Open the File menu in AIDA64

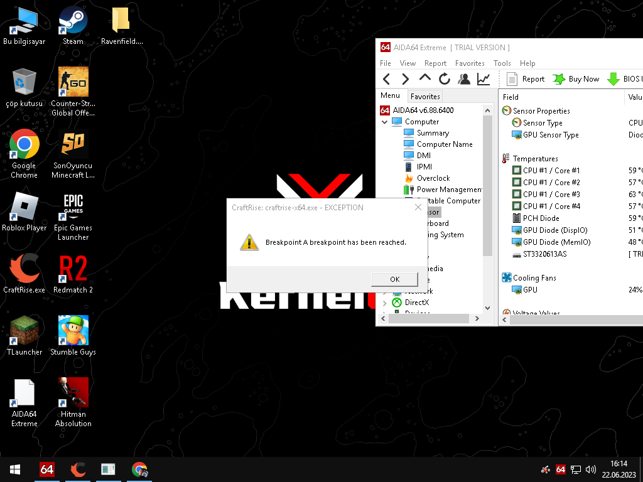pyautogui.click(x=385, y=63)
